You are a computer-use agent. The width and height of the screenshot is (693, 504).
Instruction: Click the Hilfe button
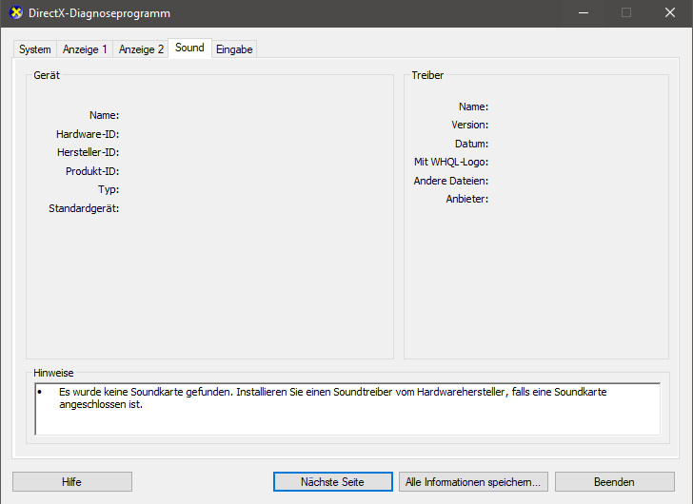72,481
